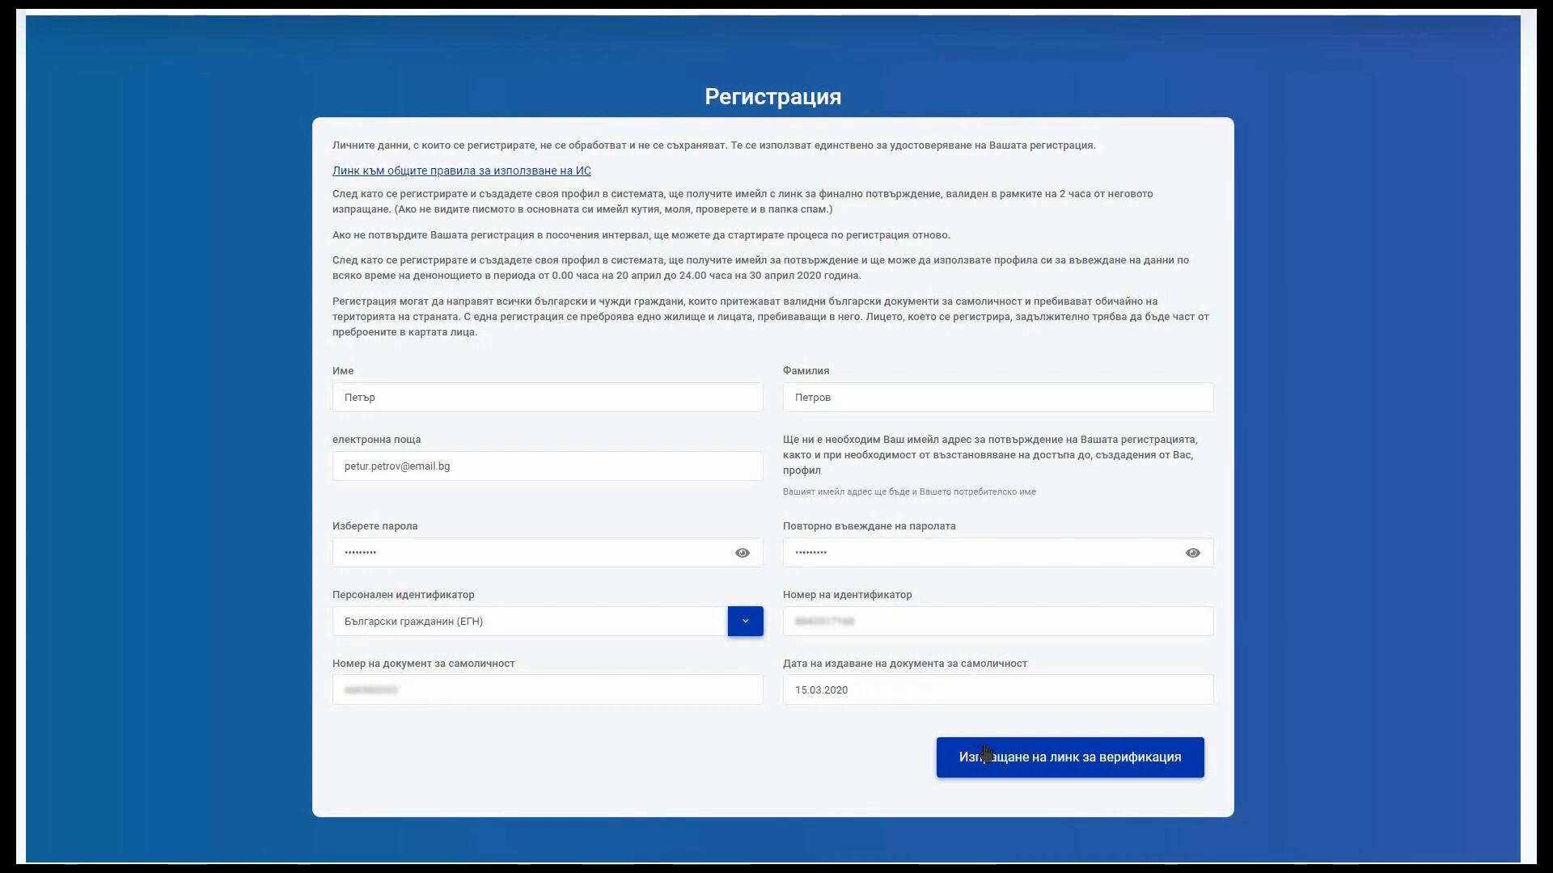Focus the Име field containing Петър
Viewport: 1553px width, 873px height.
tap(547, 397)
